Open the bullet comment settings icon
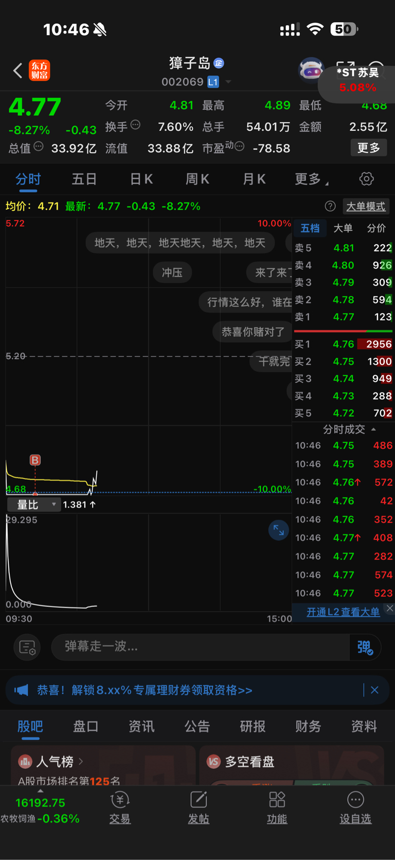 (27, 647)
